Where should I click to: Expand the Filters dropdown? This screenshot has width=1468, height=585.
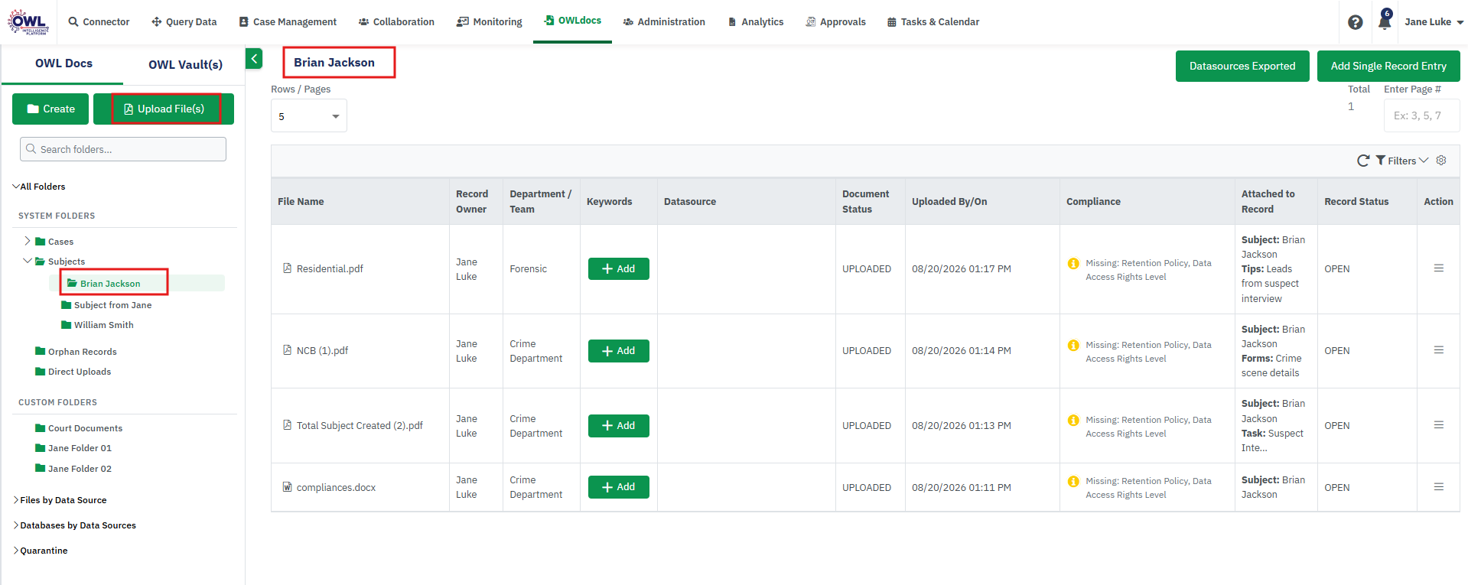point(1401,161)
